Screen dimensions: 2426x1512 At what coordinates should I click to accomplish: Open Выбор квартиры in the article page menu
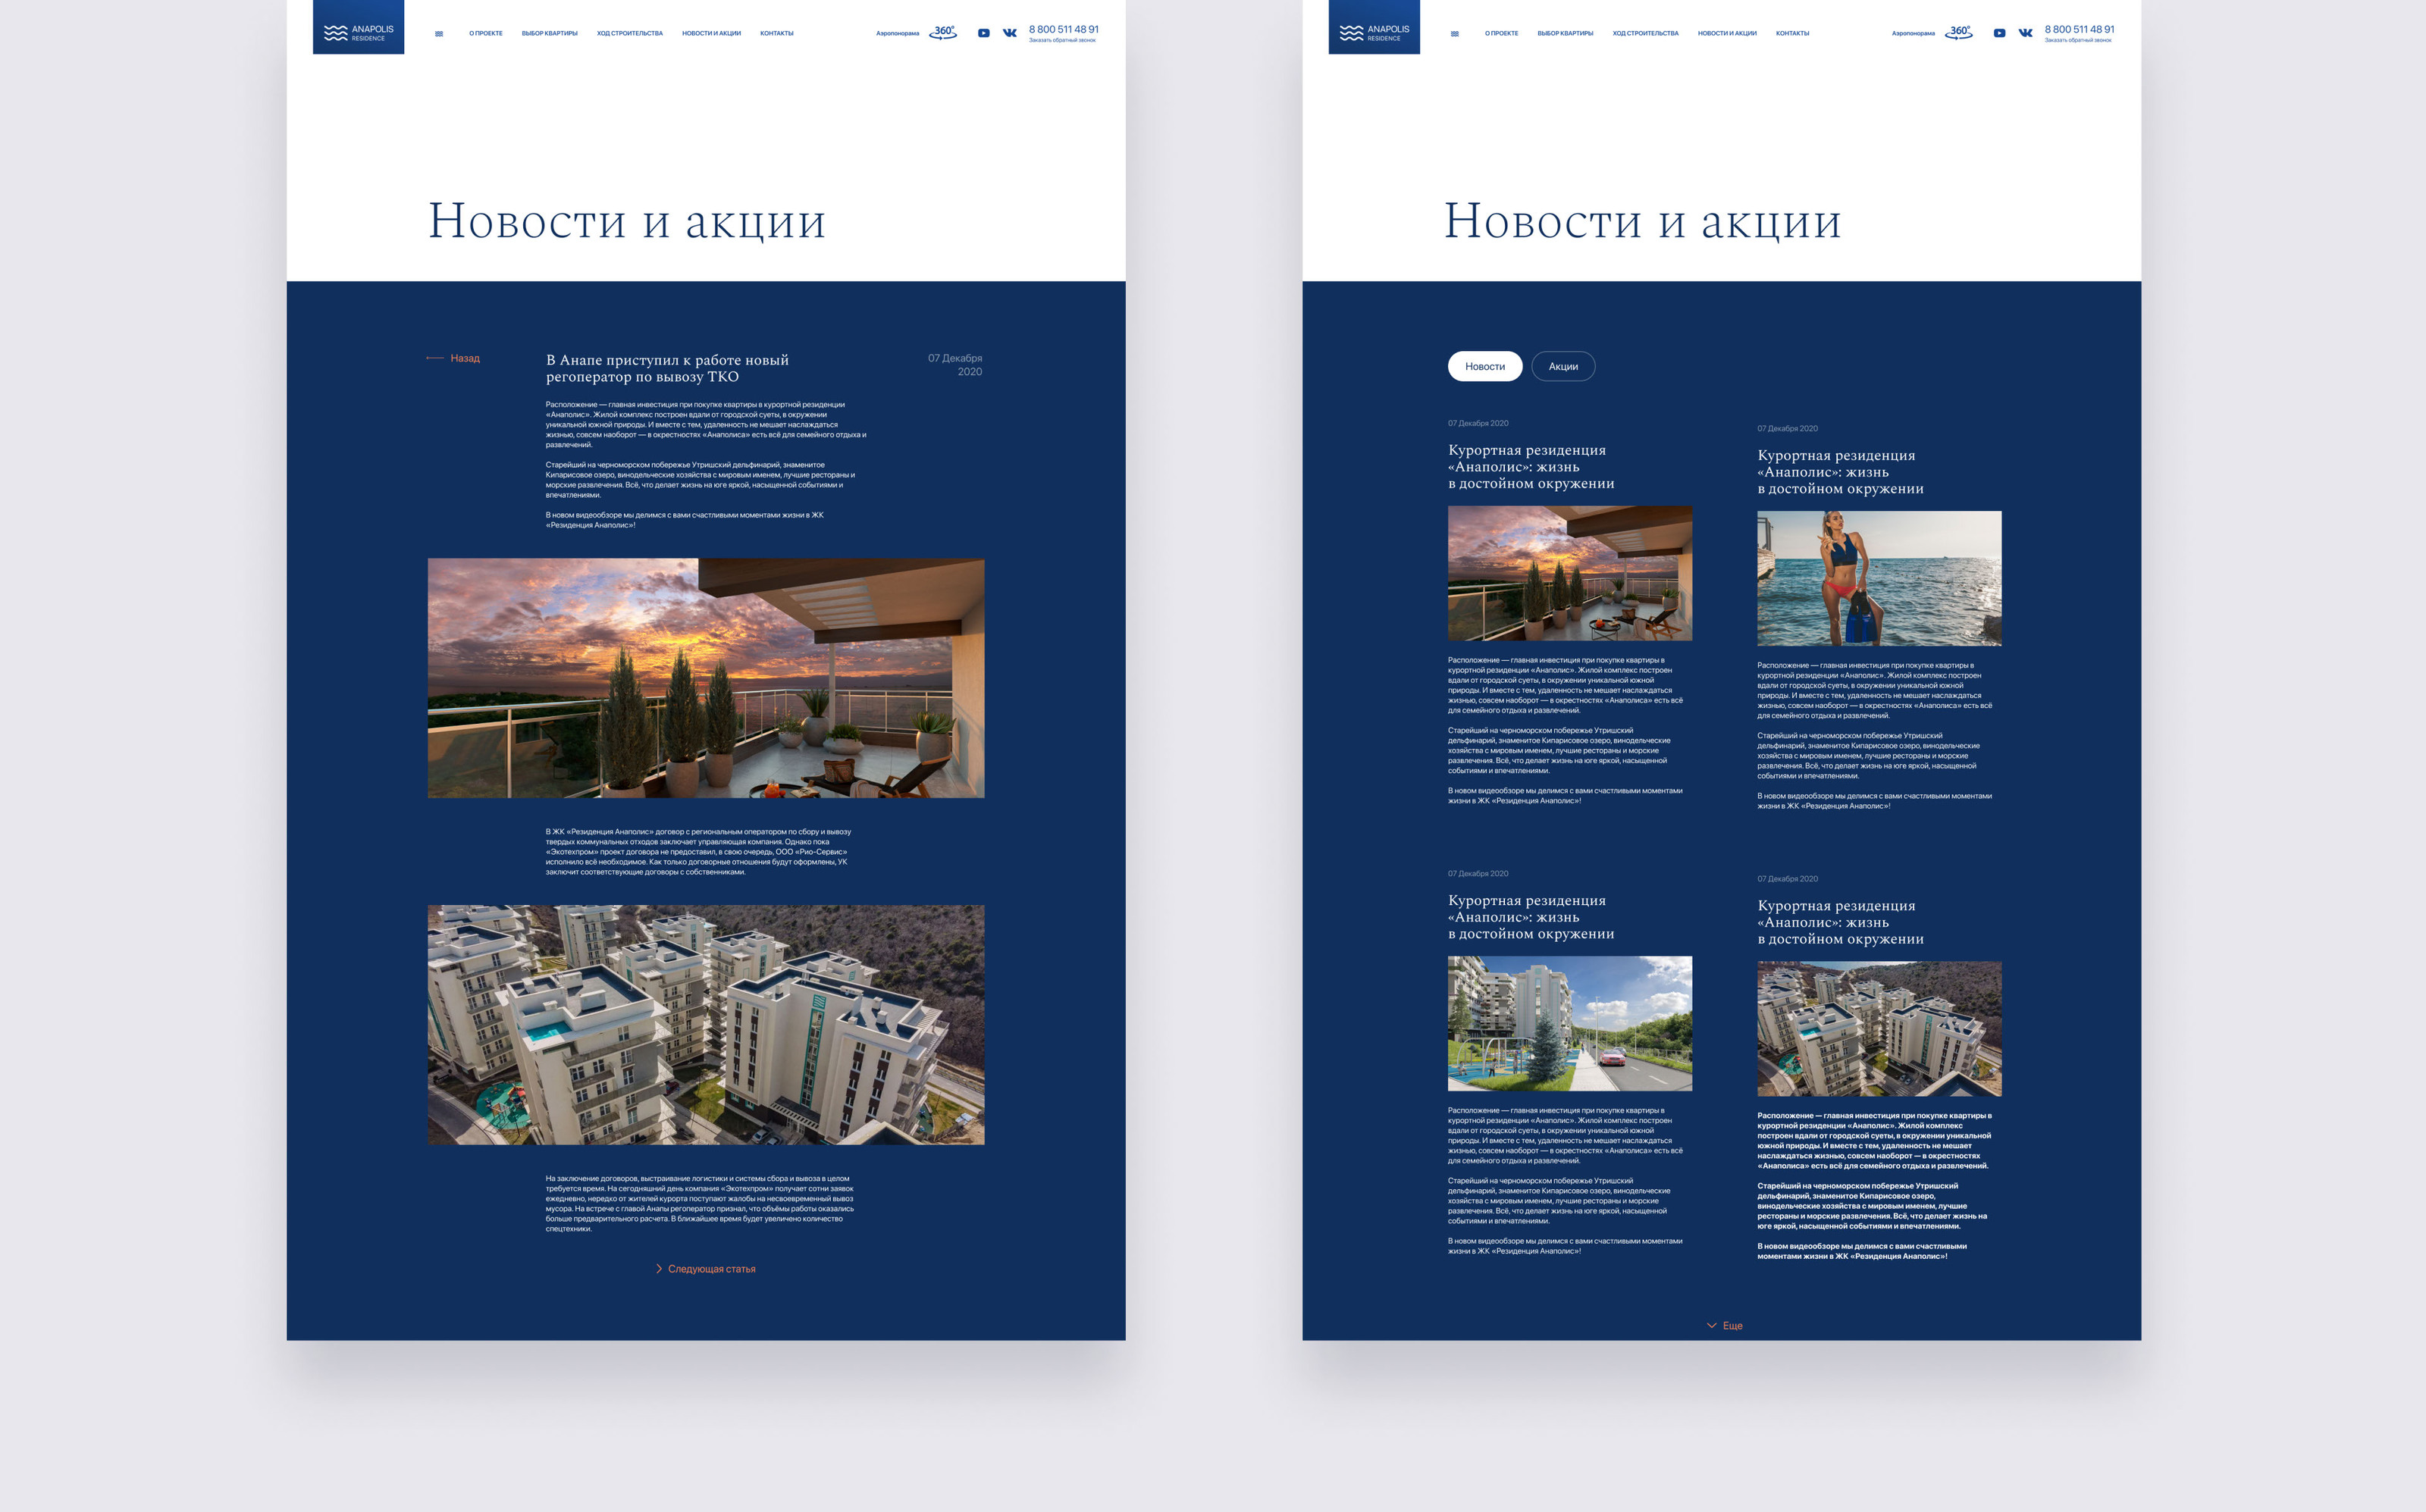(549, 34)
